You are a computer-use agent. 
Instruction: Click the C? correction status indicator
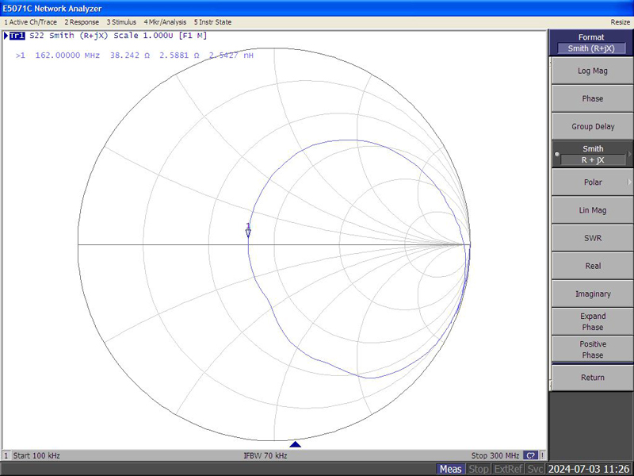(530, 455)
